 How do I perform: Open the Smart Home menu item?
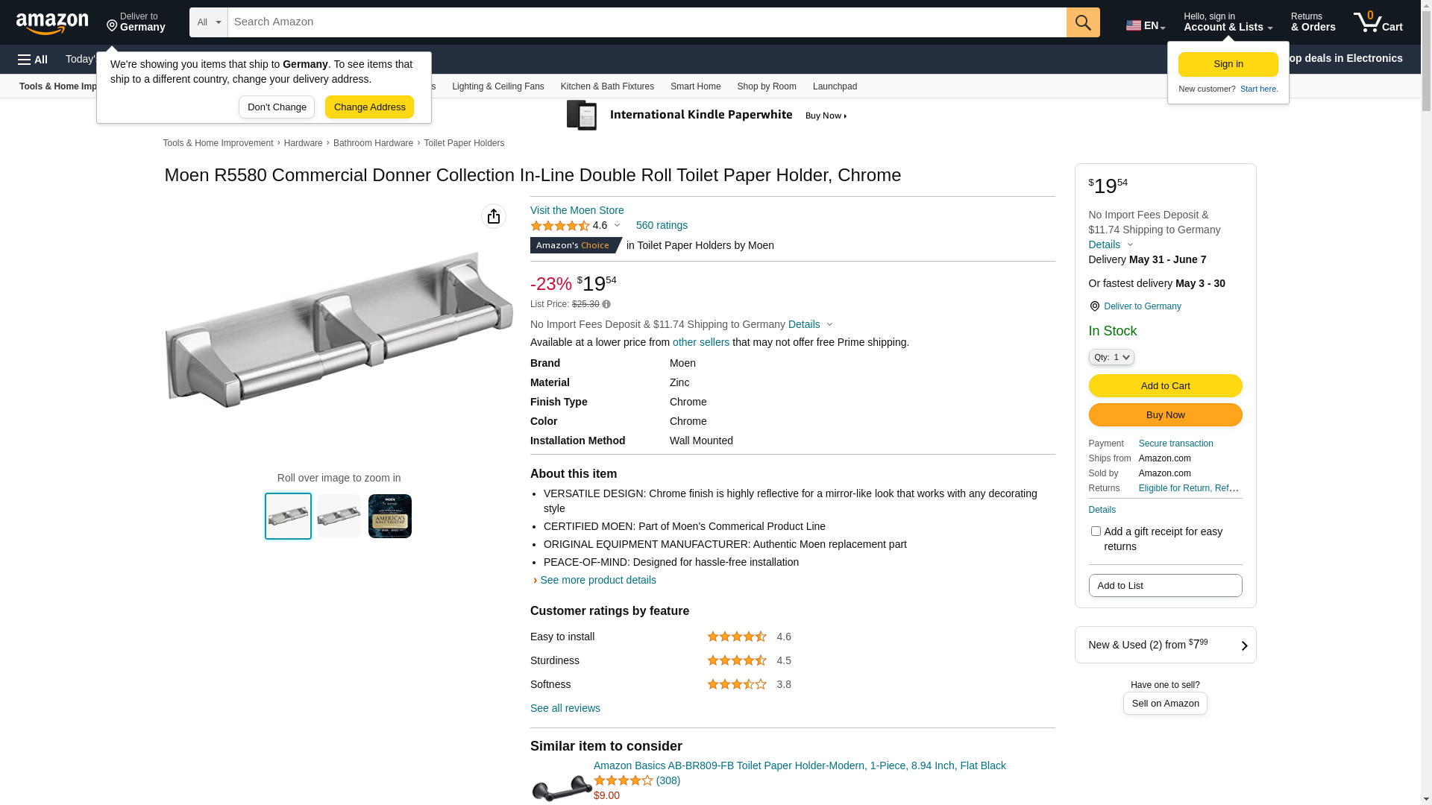pos(695,86)
